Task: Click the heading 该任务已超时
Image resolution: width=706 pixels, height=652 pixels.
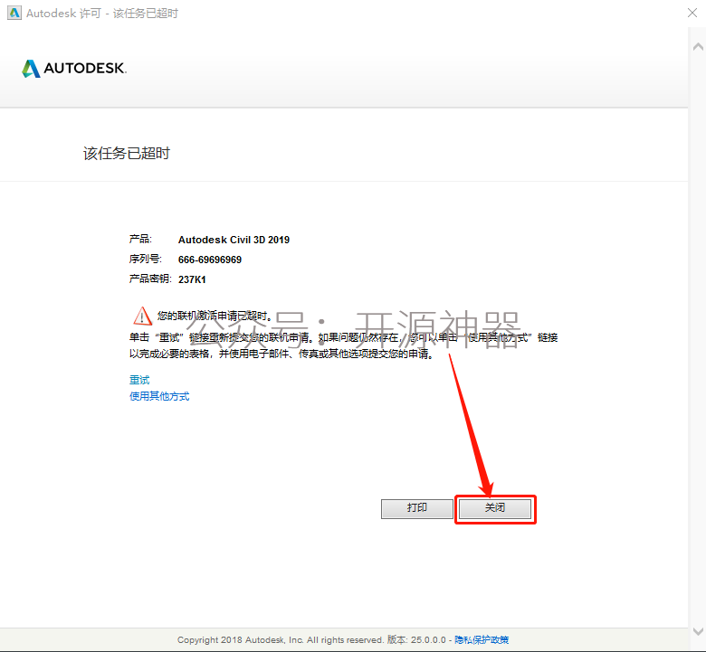Action: 127,154
